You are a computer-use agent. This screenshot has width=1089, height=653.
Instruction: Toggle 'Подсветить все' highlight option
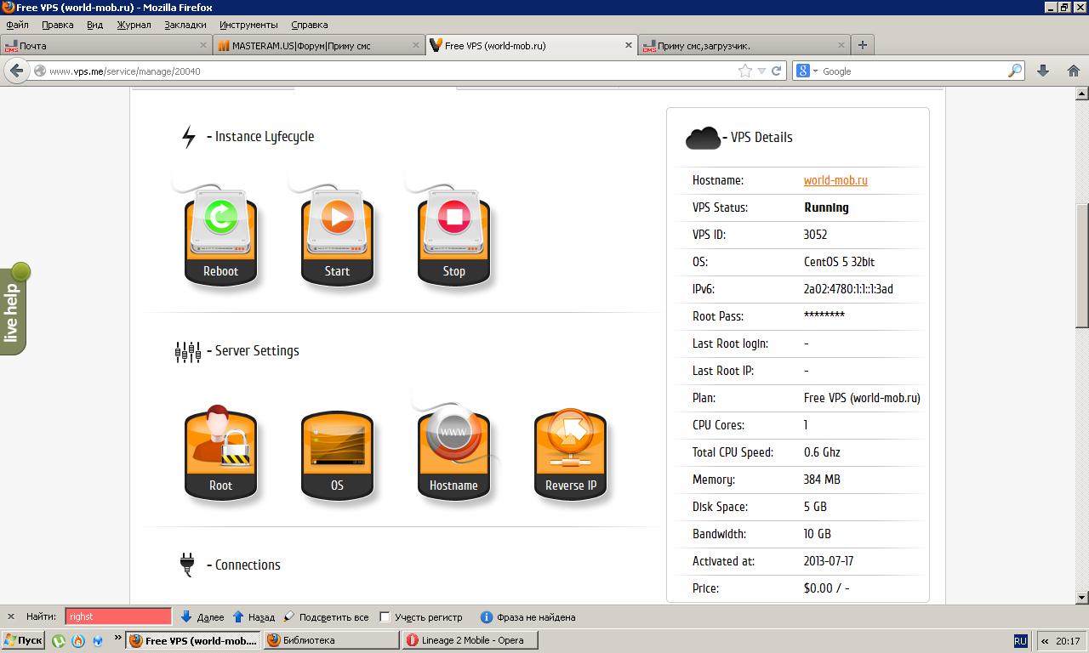point(327,617)
